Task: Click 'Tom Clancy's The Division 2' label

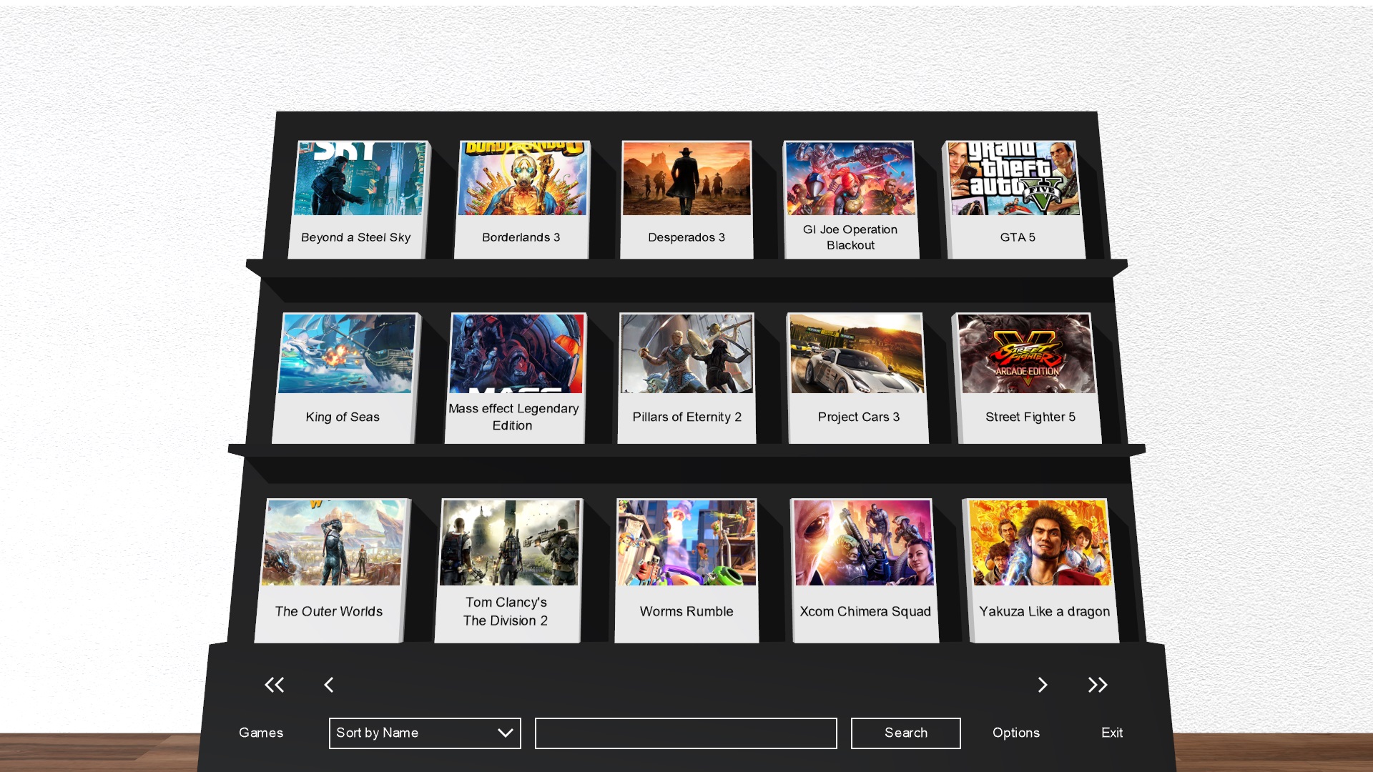Action: (506, 612)
